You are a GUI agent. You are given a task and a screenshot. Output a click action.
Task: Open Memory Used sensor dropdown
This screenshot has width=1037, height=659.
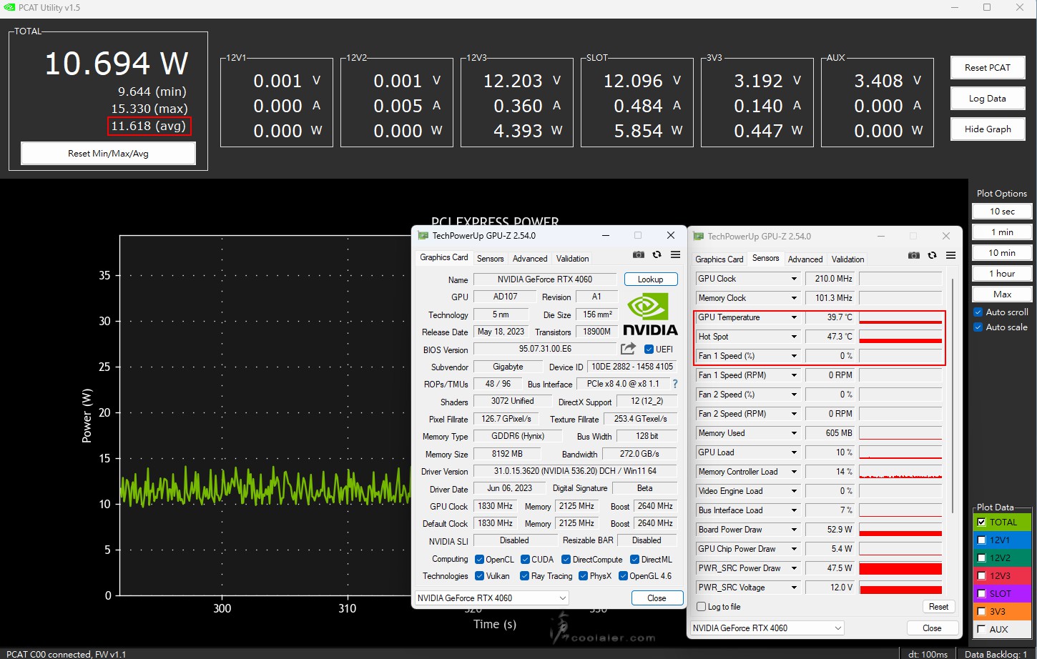(x=794, y=433)
